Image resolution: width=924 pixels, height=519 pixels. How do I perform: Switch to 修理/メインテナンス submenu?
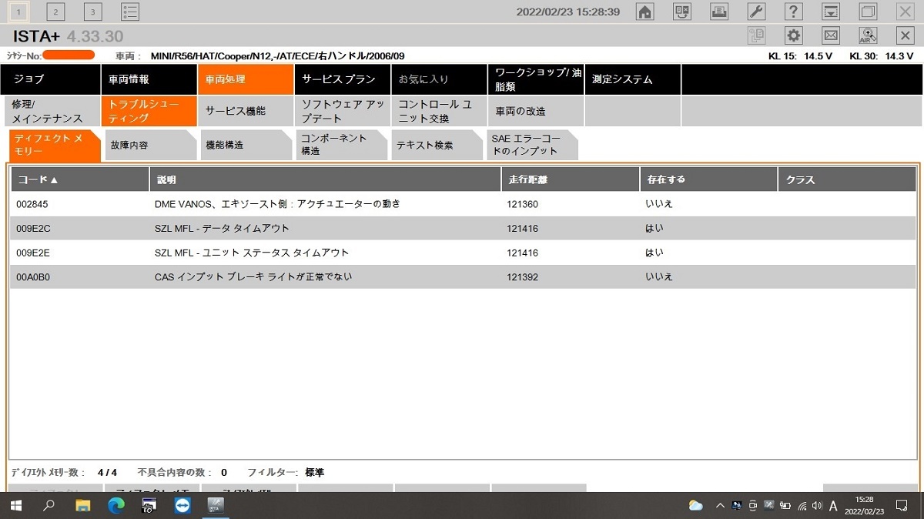point(51,111)
